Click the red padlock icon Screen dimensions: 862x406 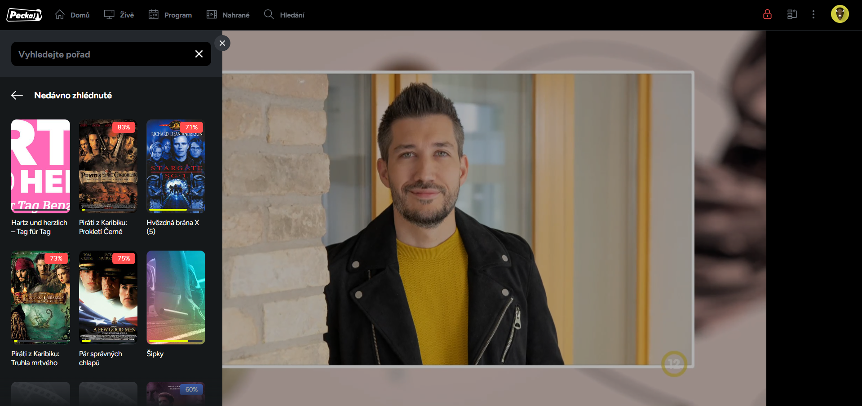click(x=767, y=14)
